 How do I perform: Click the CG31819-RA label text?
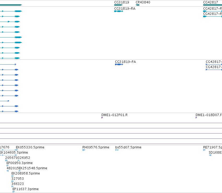point(125,9)
